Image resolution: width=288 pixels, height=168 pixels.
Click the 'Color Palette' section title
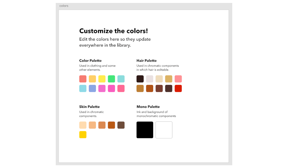(90, 61)
